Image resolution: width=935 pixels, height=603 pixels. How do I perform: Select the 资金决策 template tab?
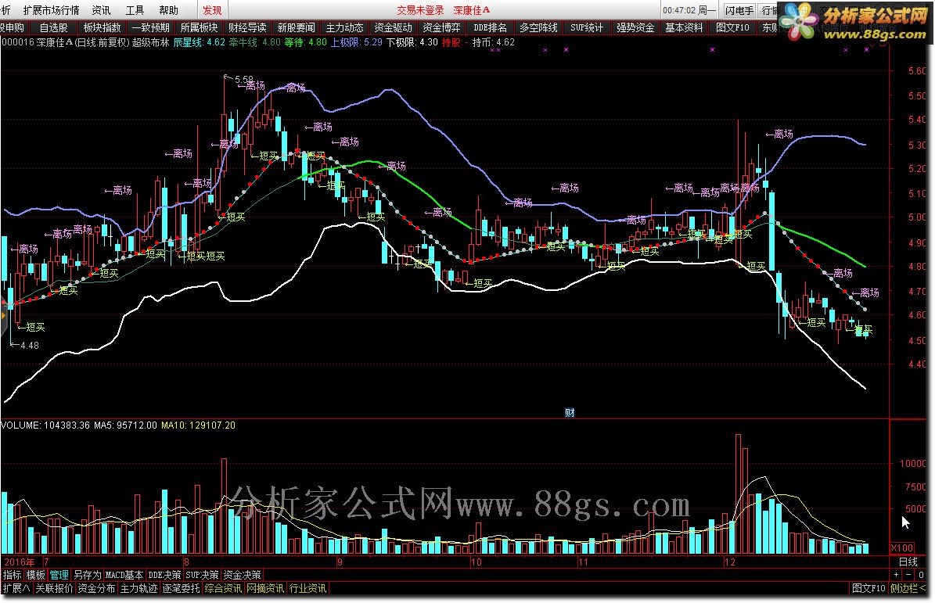242,575
